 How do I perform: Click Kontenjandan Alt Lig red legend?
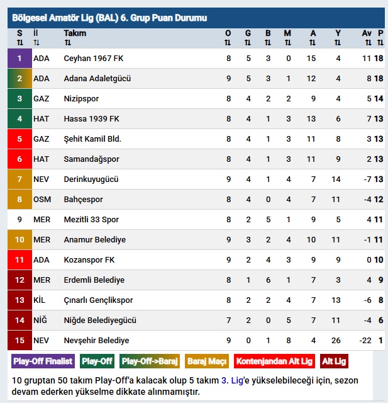coord(274,361)
